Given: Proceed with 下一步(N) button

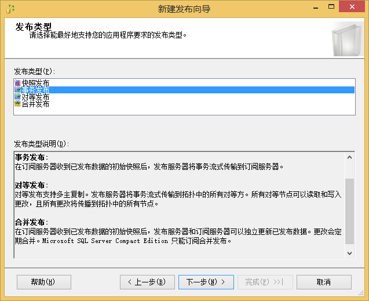Looking at the screenshot, I should tap(206, 282).
